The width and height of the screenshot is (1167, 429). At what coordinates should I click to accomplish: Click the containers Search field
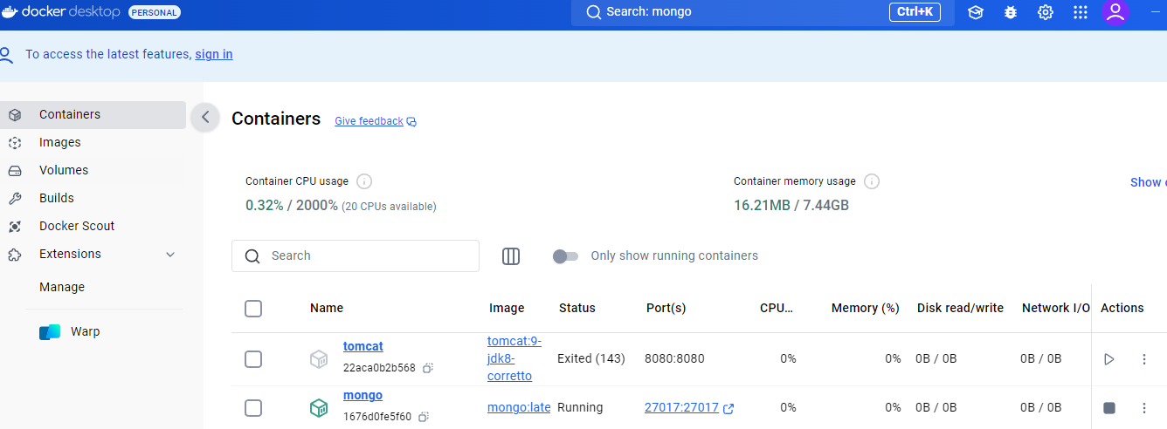pyautogui.click(x=356, y=256)
